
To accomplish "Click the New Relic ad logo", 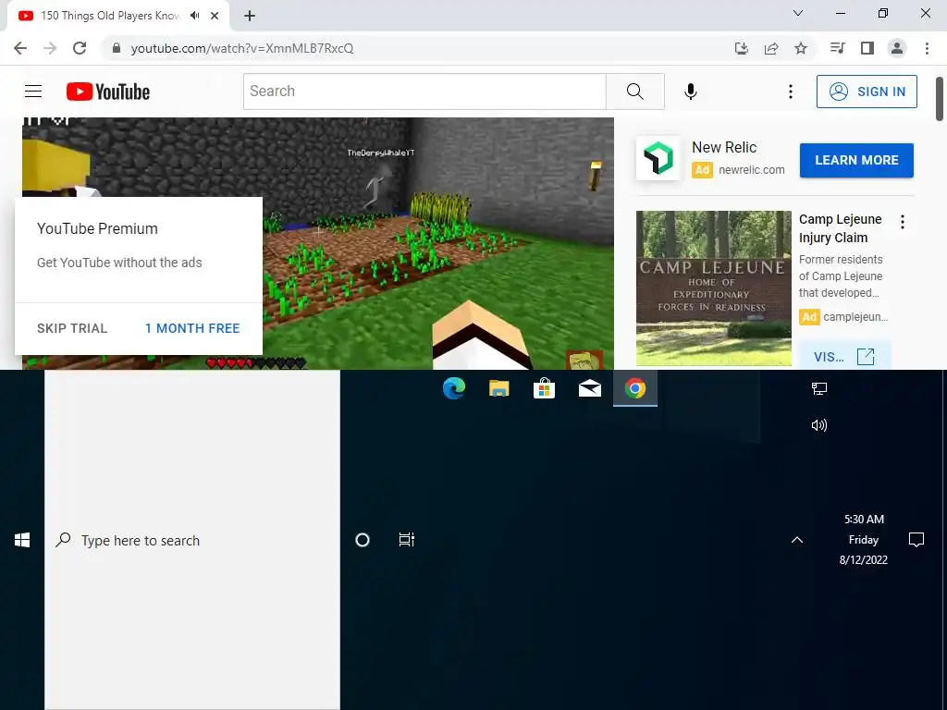I will tap(658, 158).
